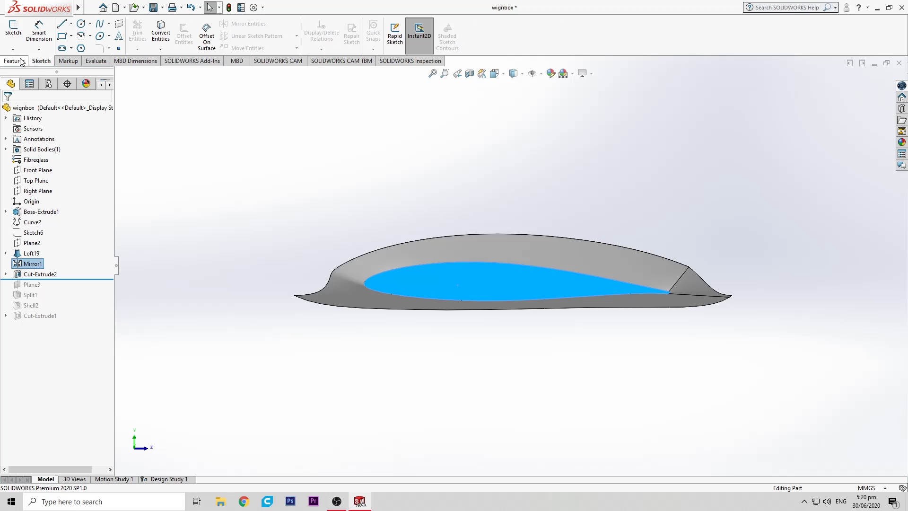Select the sketch Text tool
The image size is (908, 511).
coord(119,36)
